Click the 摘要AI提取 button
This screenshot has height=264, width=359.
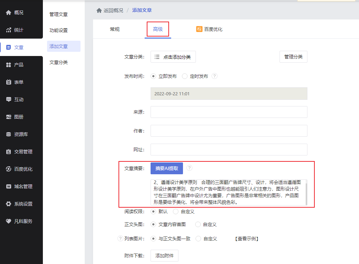(x=167, y=168)
